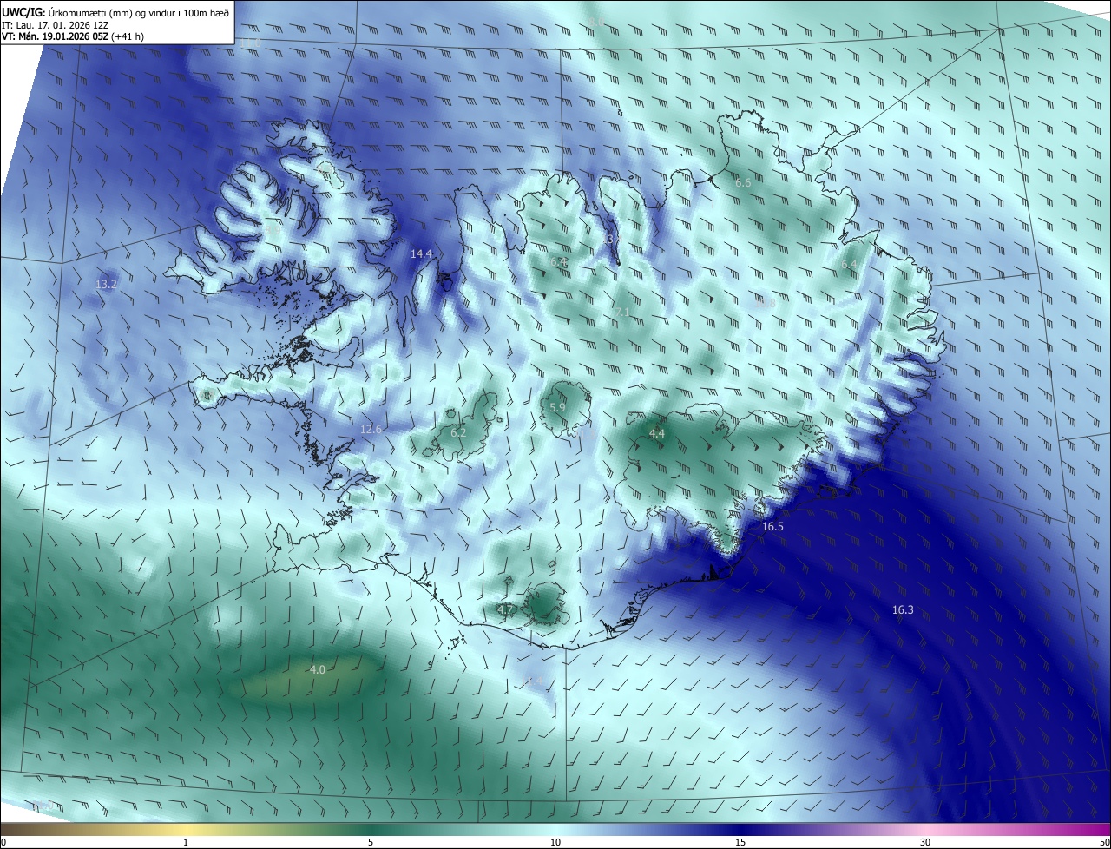
Task: Select the 1 tick label on the color scale
Action: [x=186, y=842]
